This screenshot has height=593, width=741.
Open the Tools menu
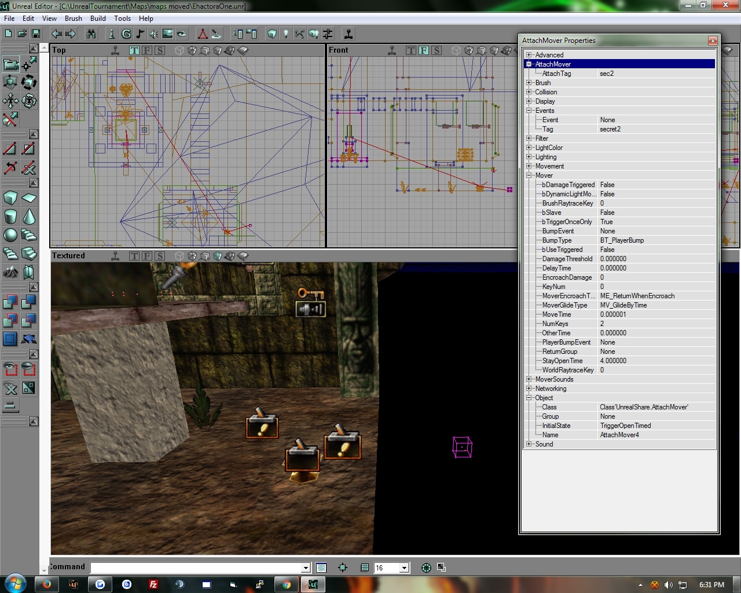pos(122,19)
